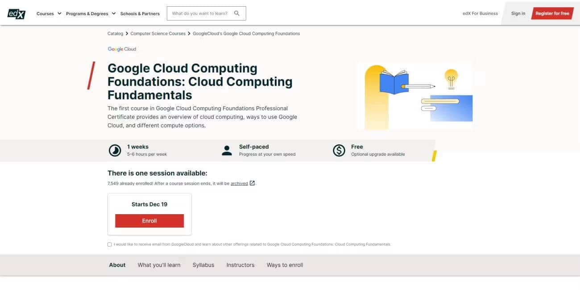Click the Starts Dec 19 text
The width and height of the screenshot is (580, 290).
coord(149,204)
